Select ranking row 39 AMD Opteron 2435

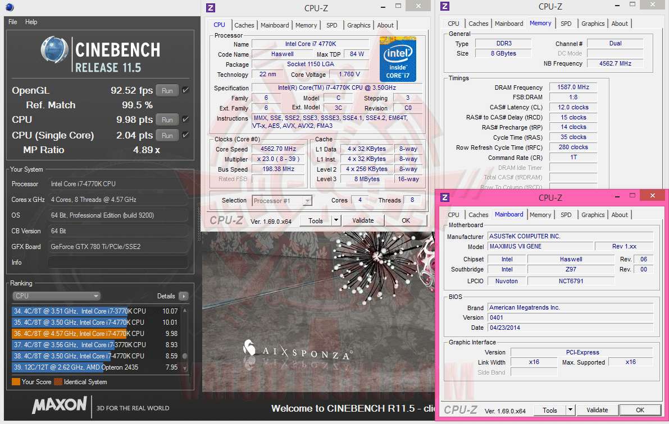(95, 367)
